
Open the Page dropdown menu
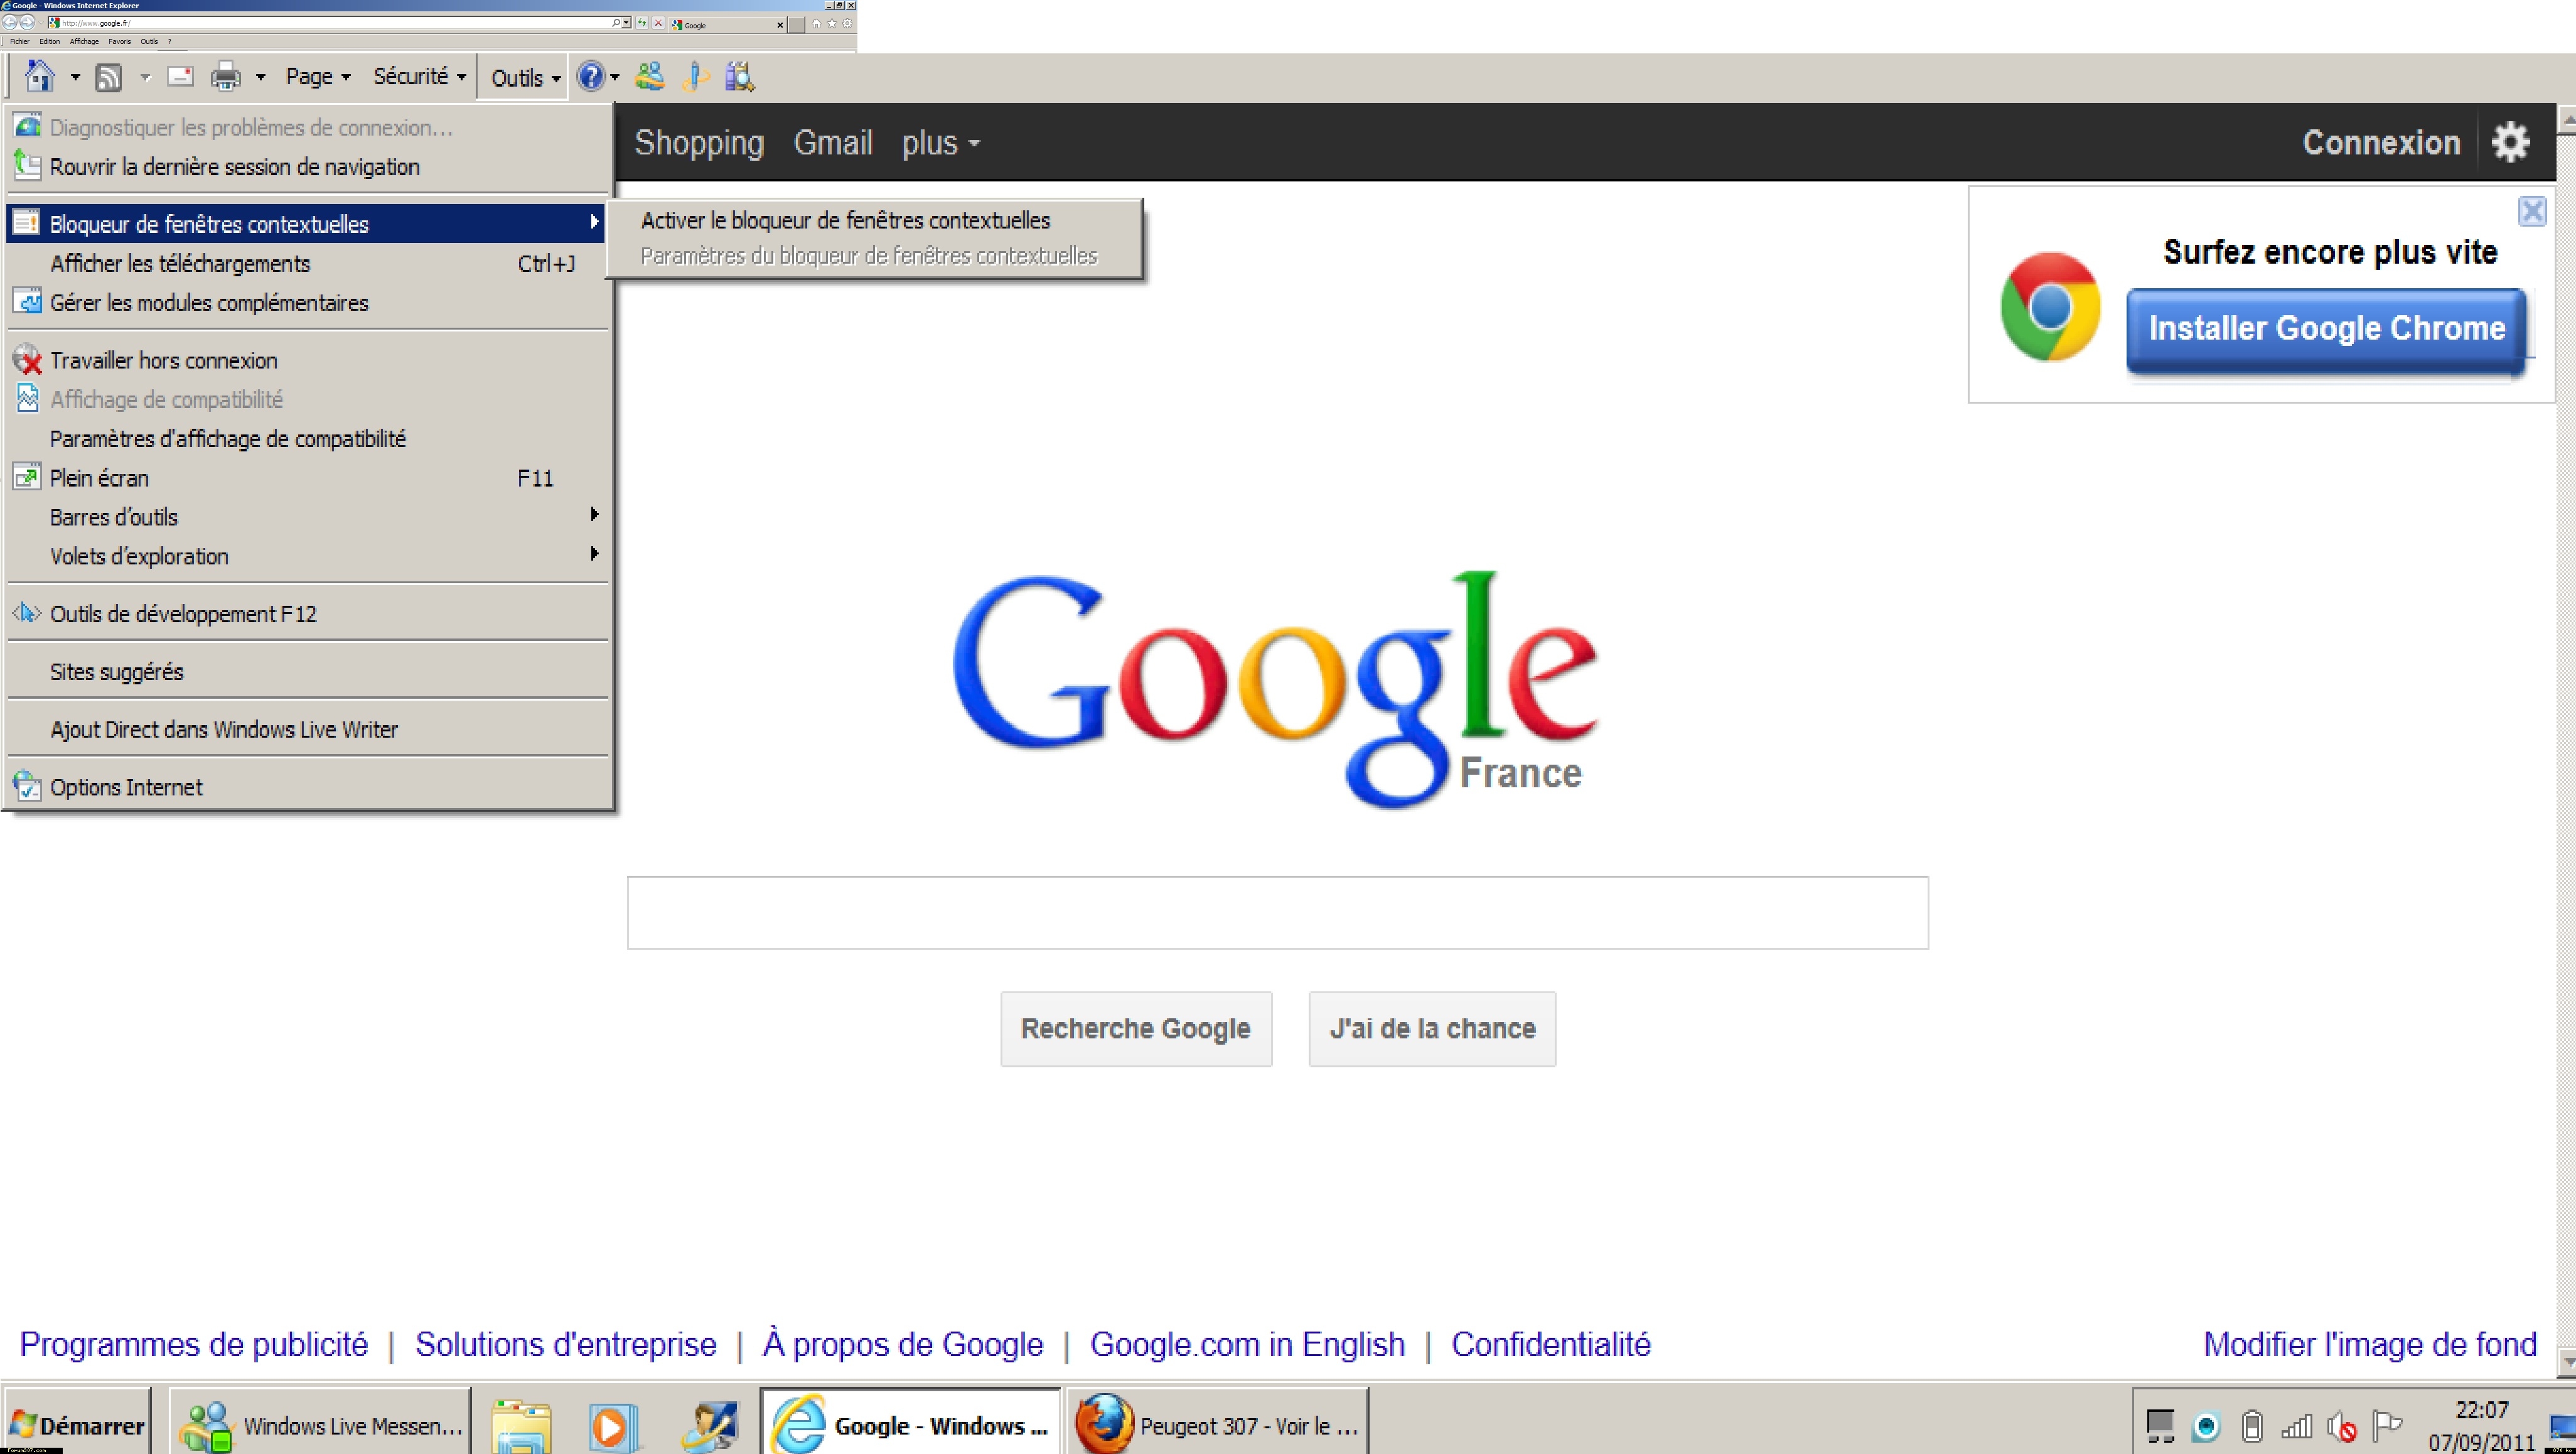tap(318, 77)
